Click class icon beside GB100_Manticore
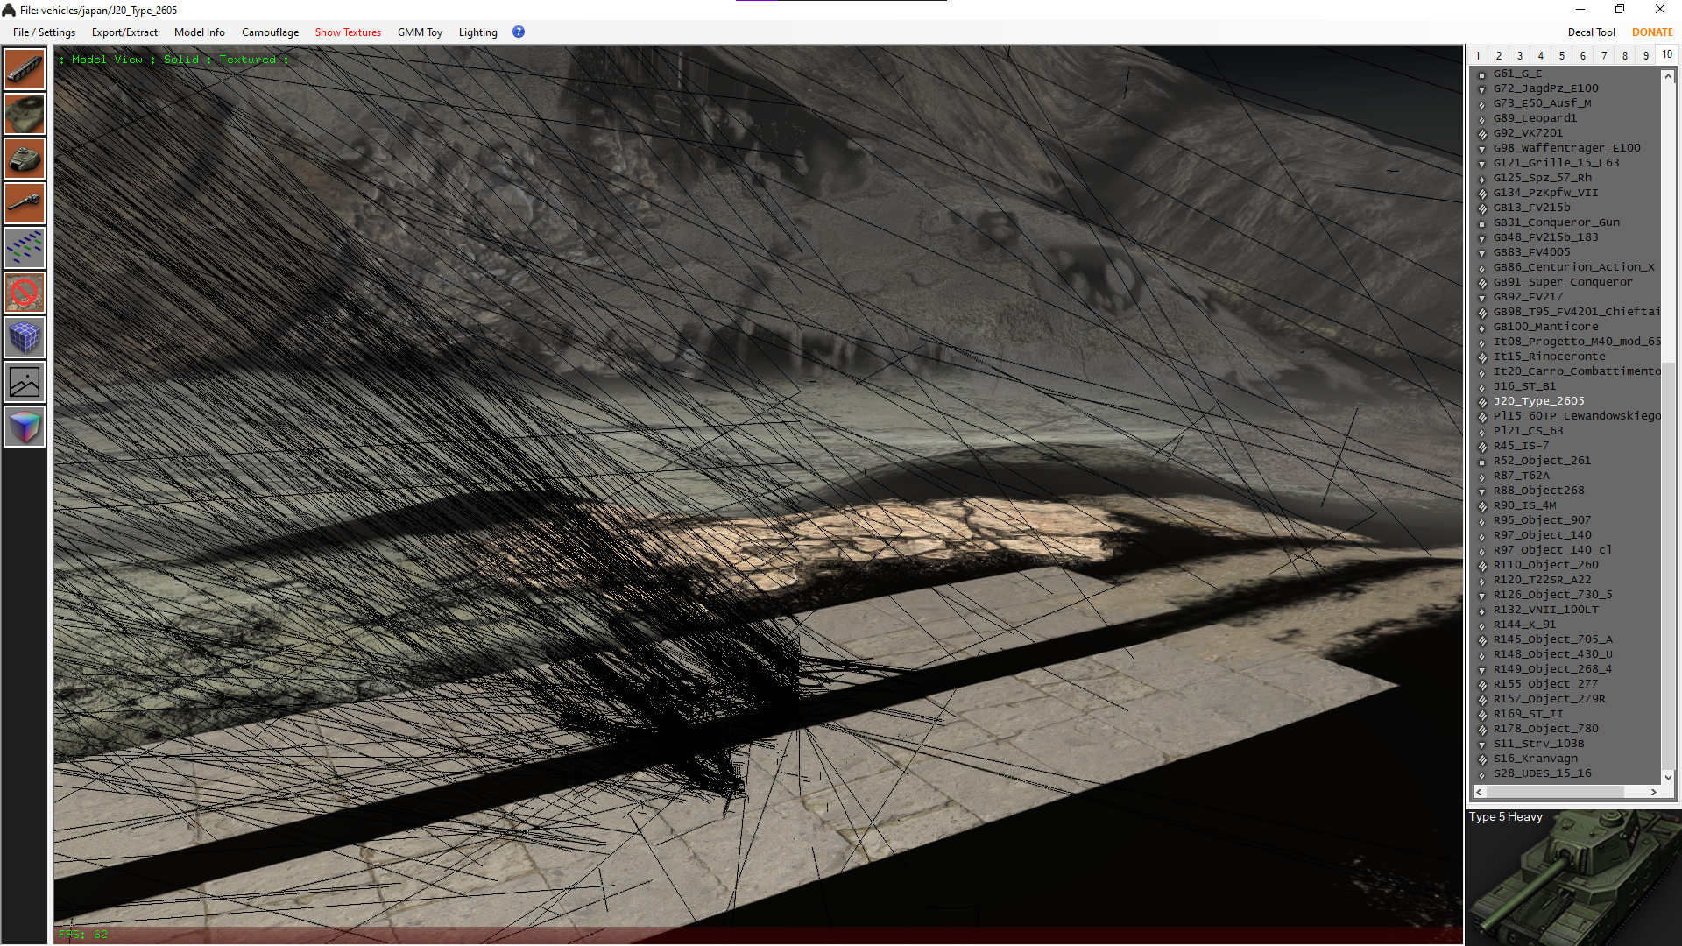Screen dimensions: 1682x946 1482,328
